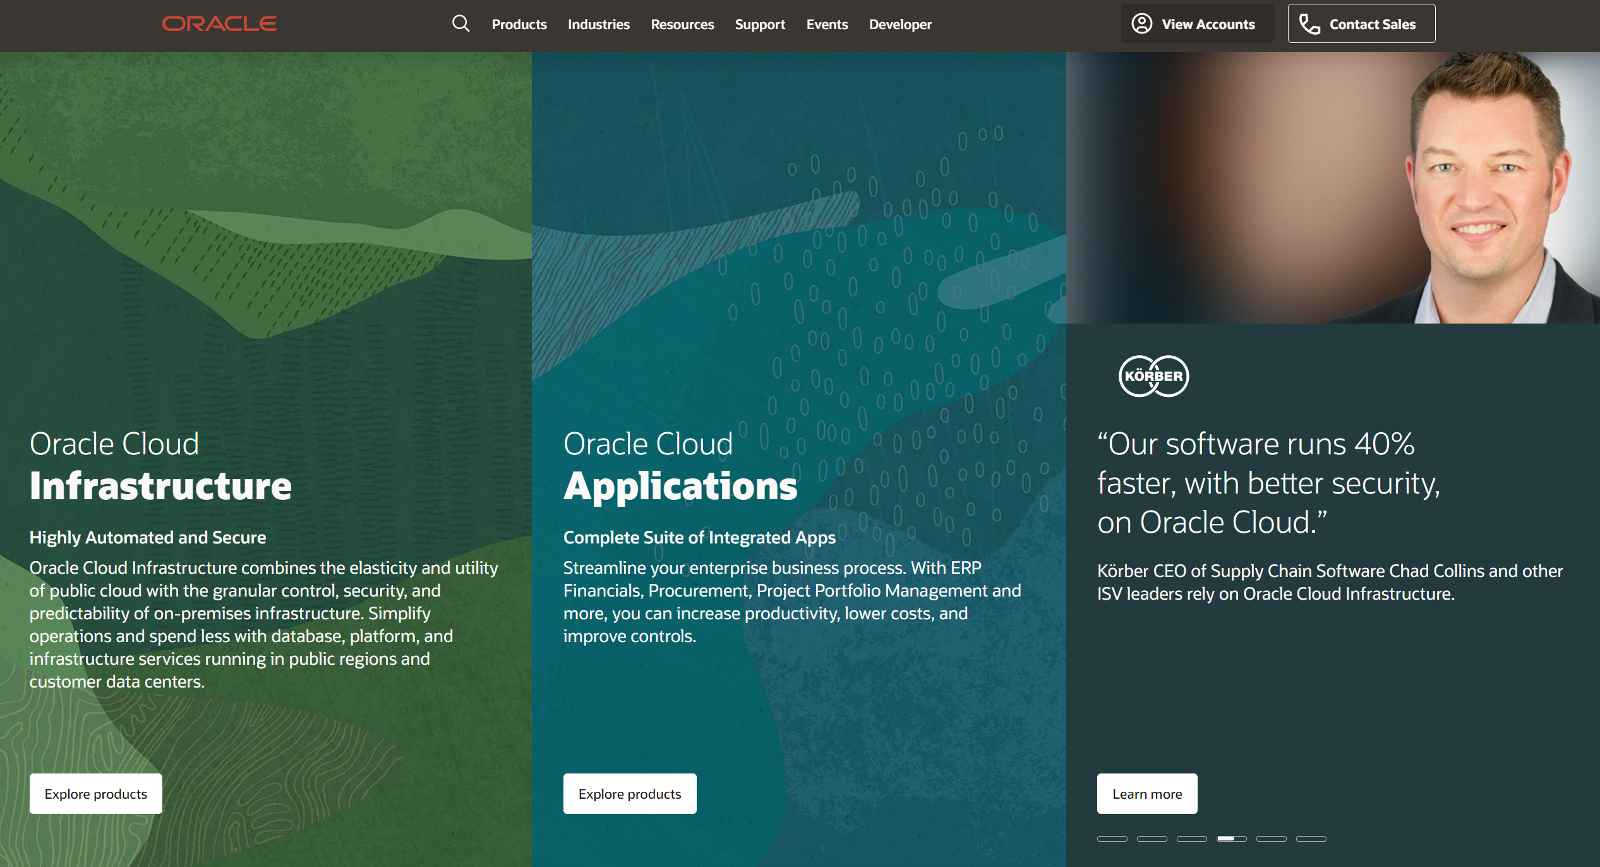Click the search magnifier icon
The width and height of the screenshot is (1600, 867).
pyautogui.click(x=460, y=24)
